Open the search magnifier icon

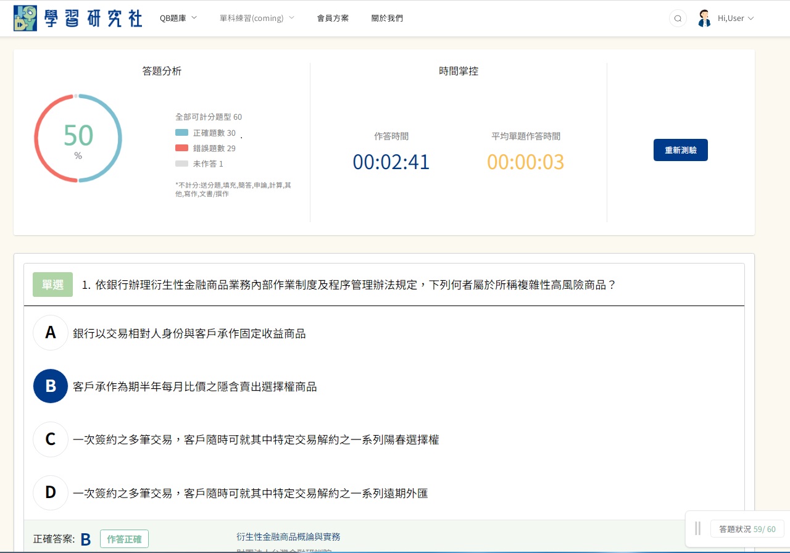coord(678,19)
